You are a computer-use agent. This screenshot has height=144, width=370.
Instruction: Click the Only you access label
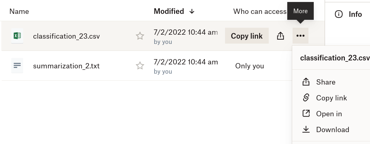point(250,66)
